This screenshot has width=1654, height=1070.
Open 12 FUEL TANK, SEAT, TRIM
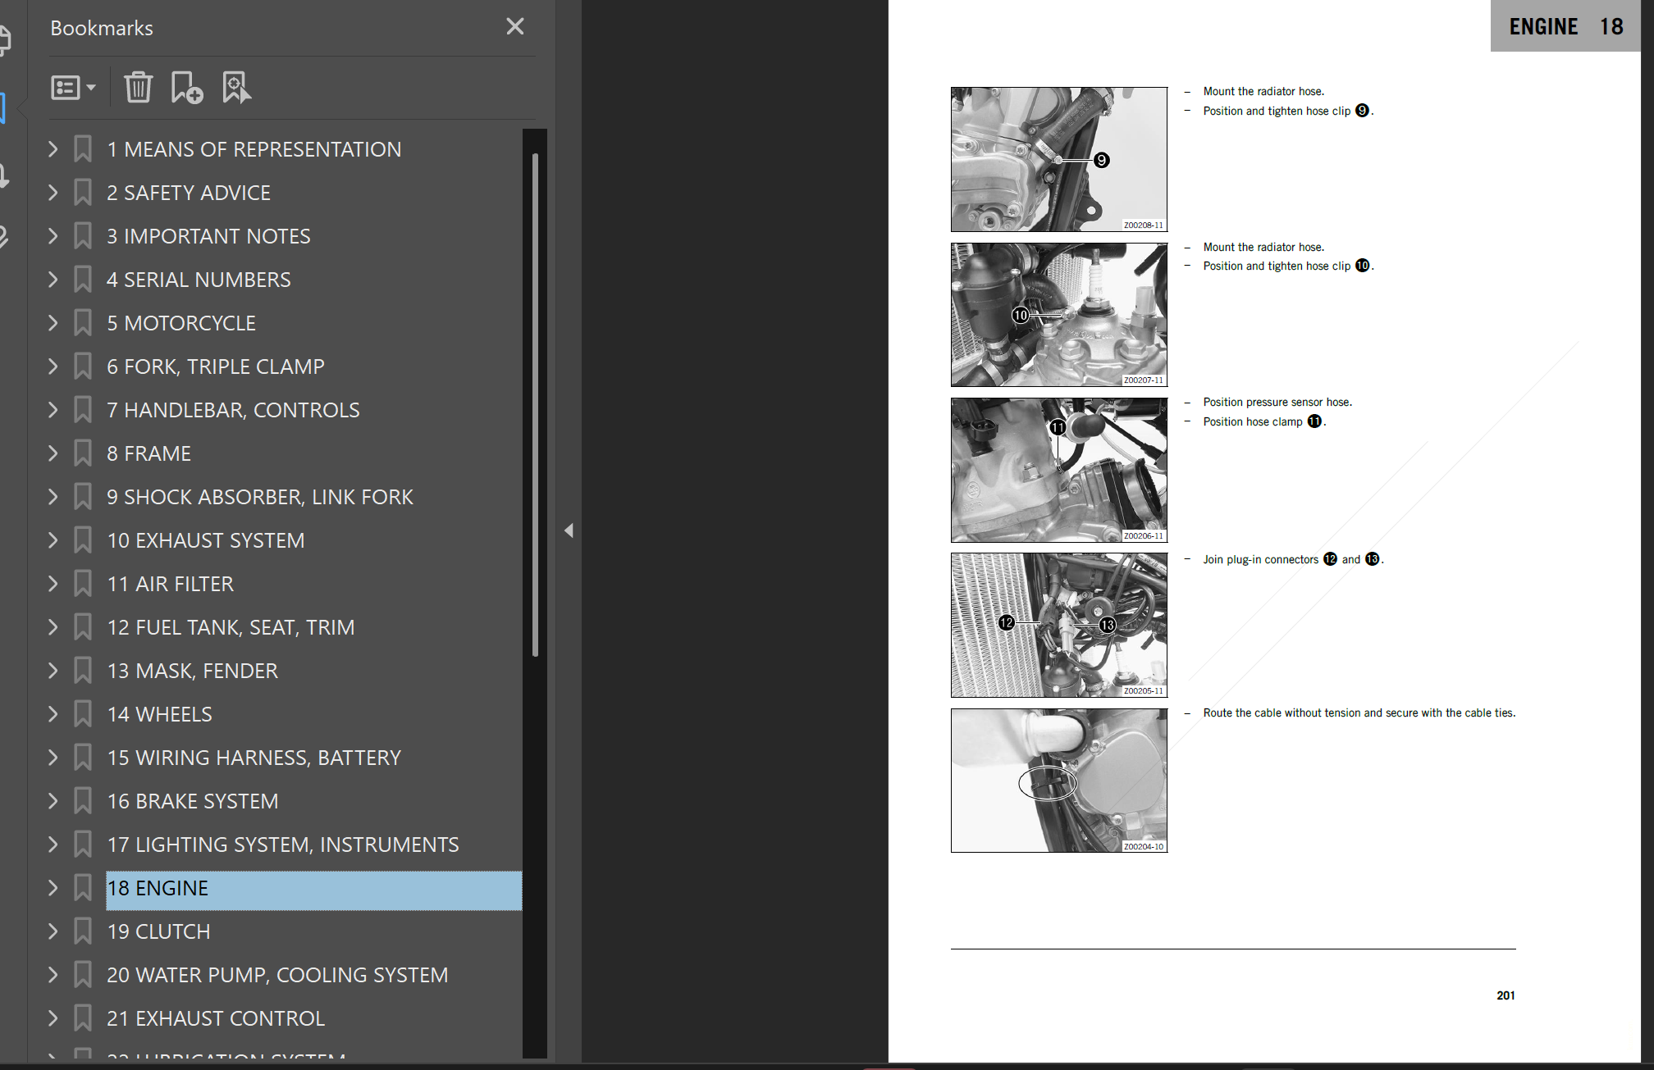(231, 627)
